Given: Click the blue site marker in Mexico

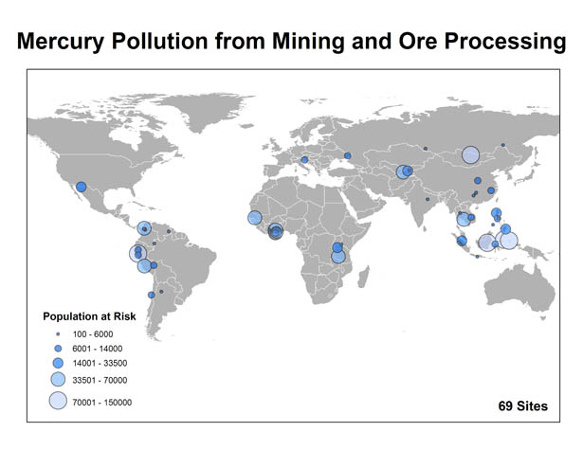Looking at the screenshot, I should 82,187.
